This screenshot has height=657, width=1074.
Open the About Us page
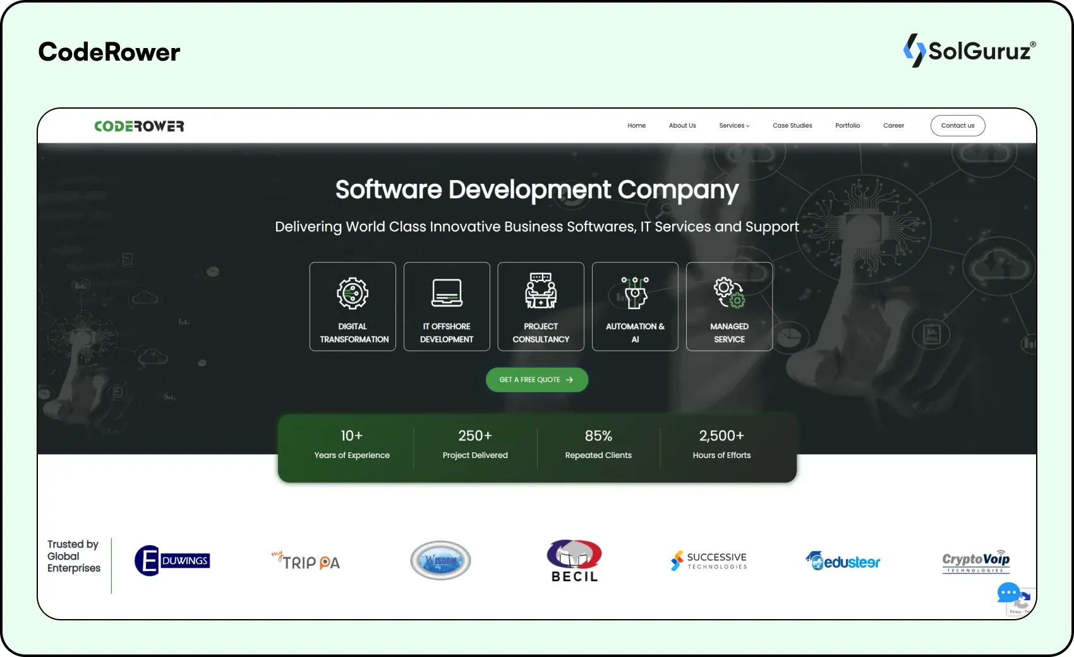click(x=682, y=125)
